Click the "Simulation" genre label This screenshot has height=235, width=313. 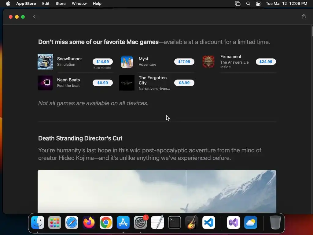click(x=66, y=65)
